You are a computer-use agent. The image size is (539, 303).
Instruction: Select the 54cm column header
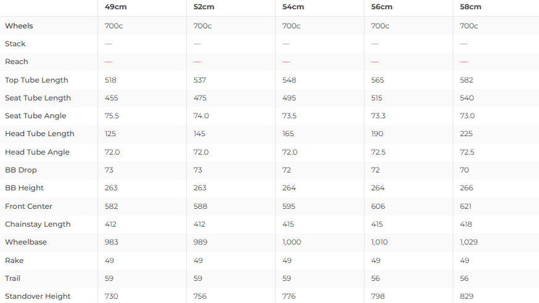[x=293, y=7]
